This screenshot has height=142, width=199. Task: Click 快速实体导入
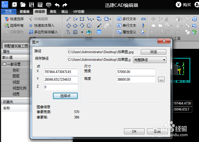(x=42, y=26)
